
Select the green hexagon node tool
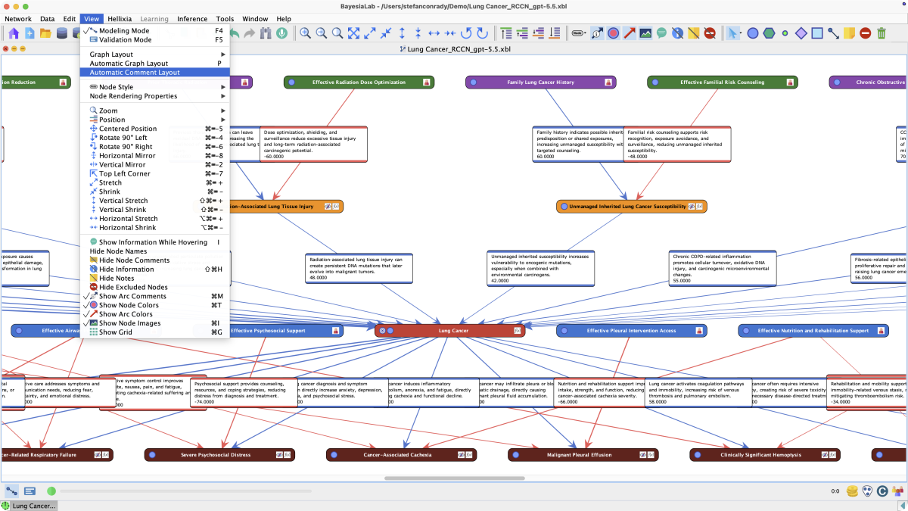click(769, 33)
